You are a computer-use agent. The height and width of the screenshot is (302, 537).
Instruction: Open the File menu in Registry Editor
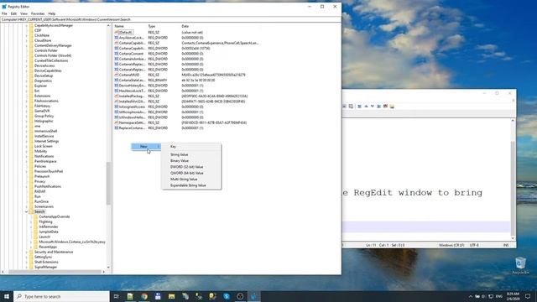(x=4, y=13)
